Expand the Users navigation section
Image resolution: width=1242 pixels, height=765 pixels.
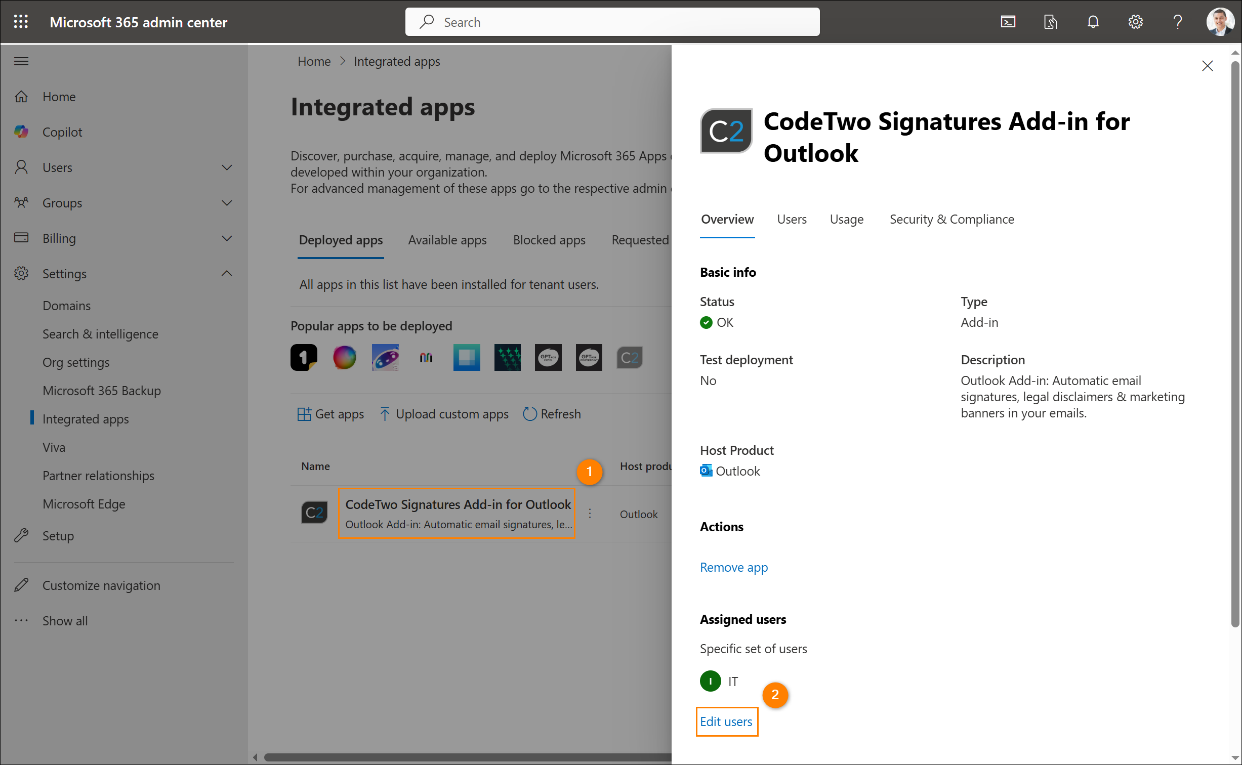click(x=227, y=167)
